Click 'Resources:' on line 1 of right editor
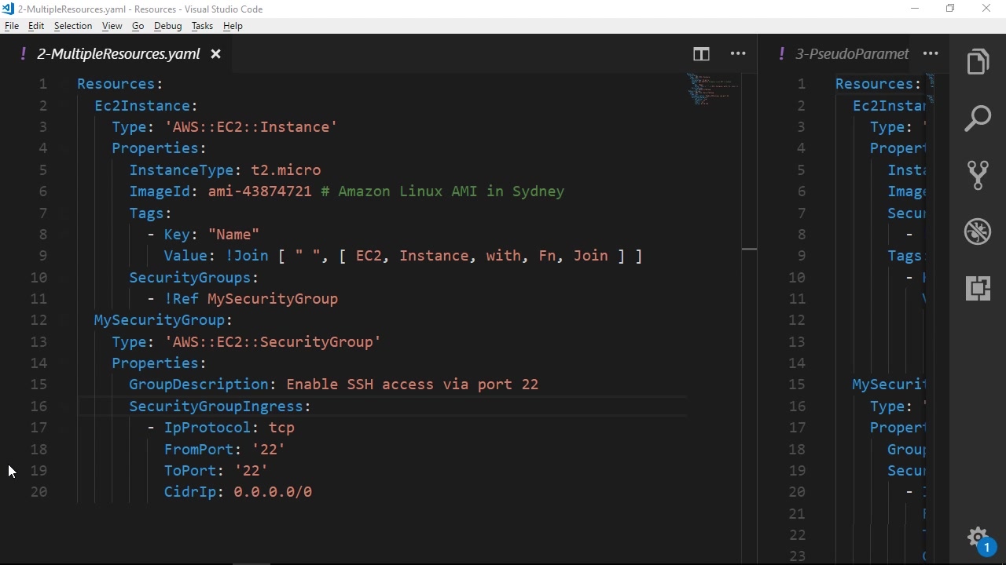1006x565 pixels. 879,84
